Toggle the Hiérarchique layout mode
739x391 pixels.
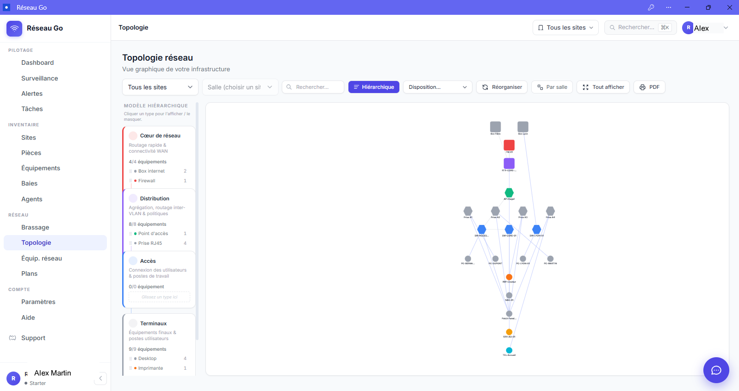373,87
